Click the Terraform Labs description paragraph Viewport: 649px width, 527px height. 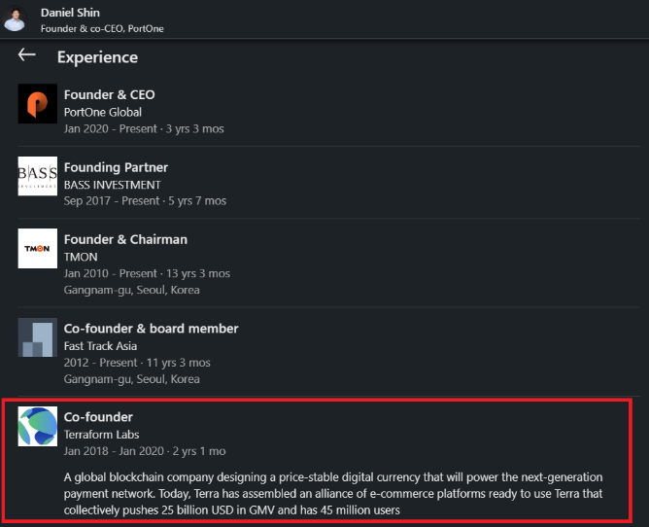(x=333, y=493)
